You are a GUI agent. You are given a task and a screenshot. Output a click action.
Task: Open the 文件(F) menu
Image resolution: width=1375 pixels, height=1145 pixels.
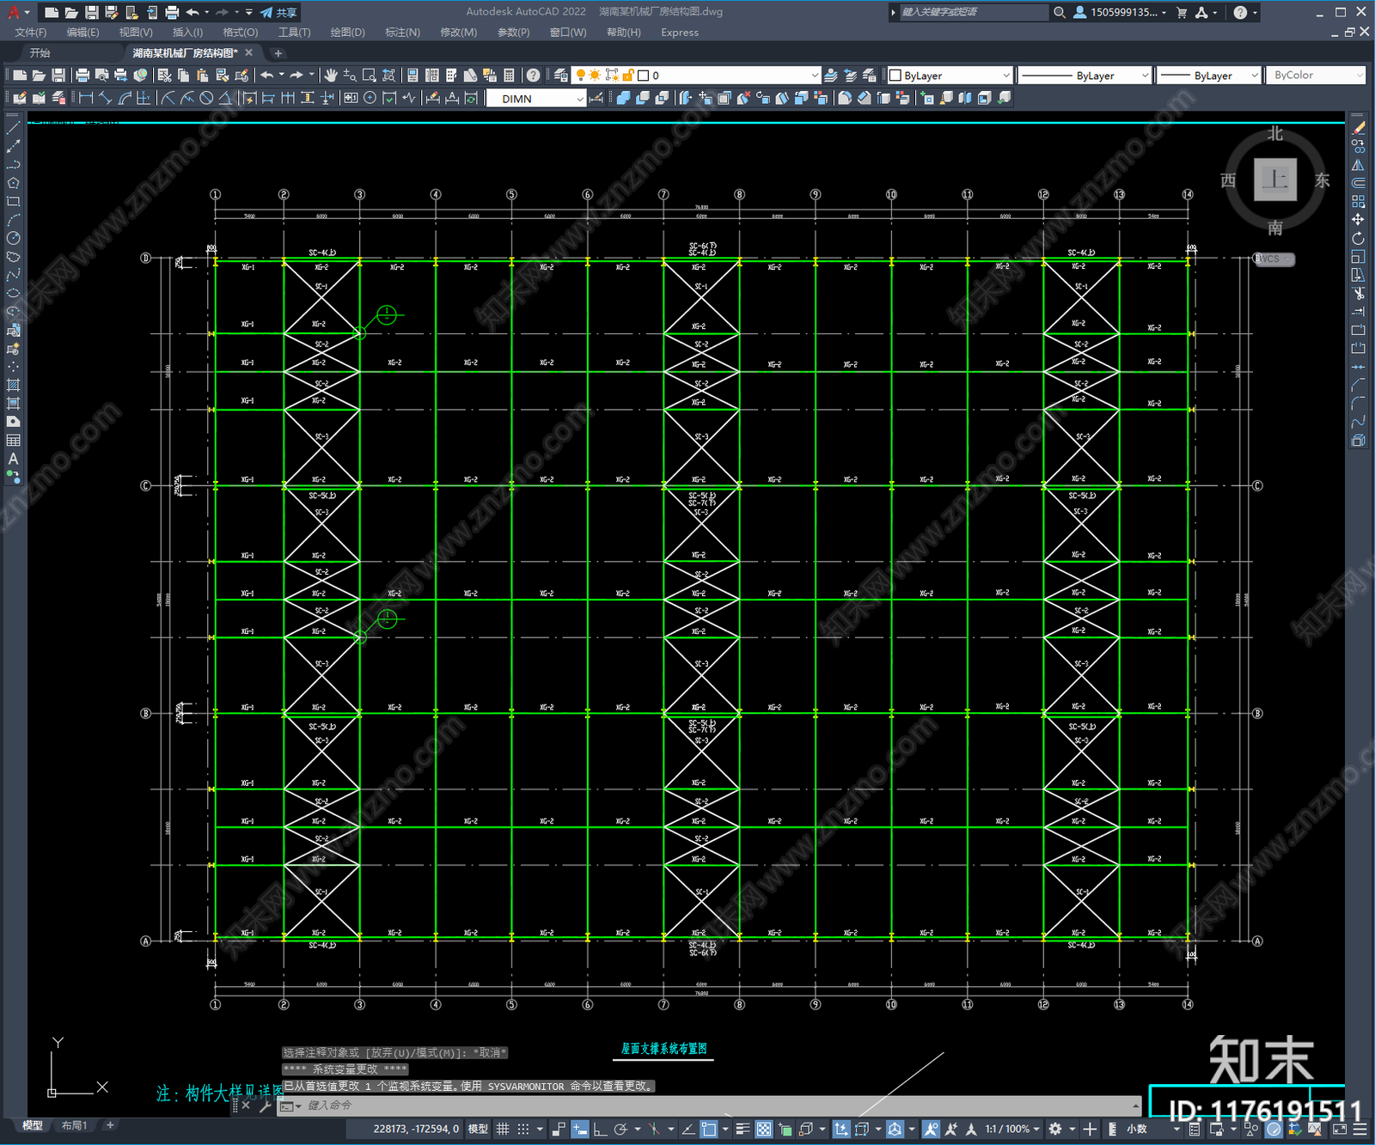[x=31, y=33]
